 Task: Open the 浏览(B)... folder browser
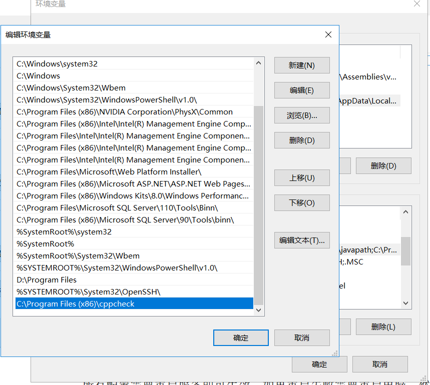[302, 115]
